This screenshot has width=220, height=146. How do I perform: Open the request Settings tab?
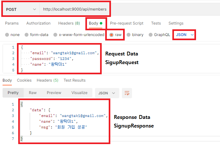click(176, 23)
